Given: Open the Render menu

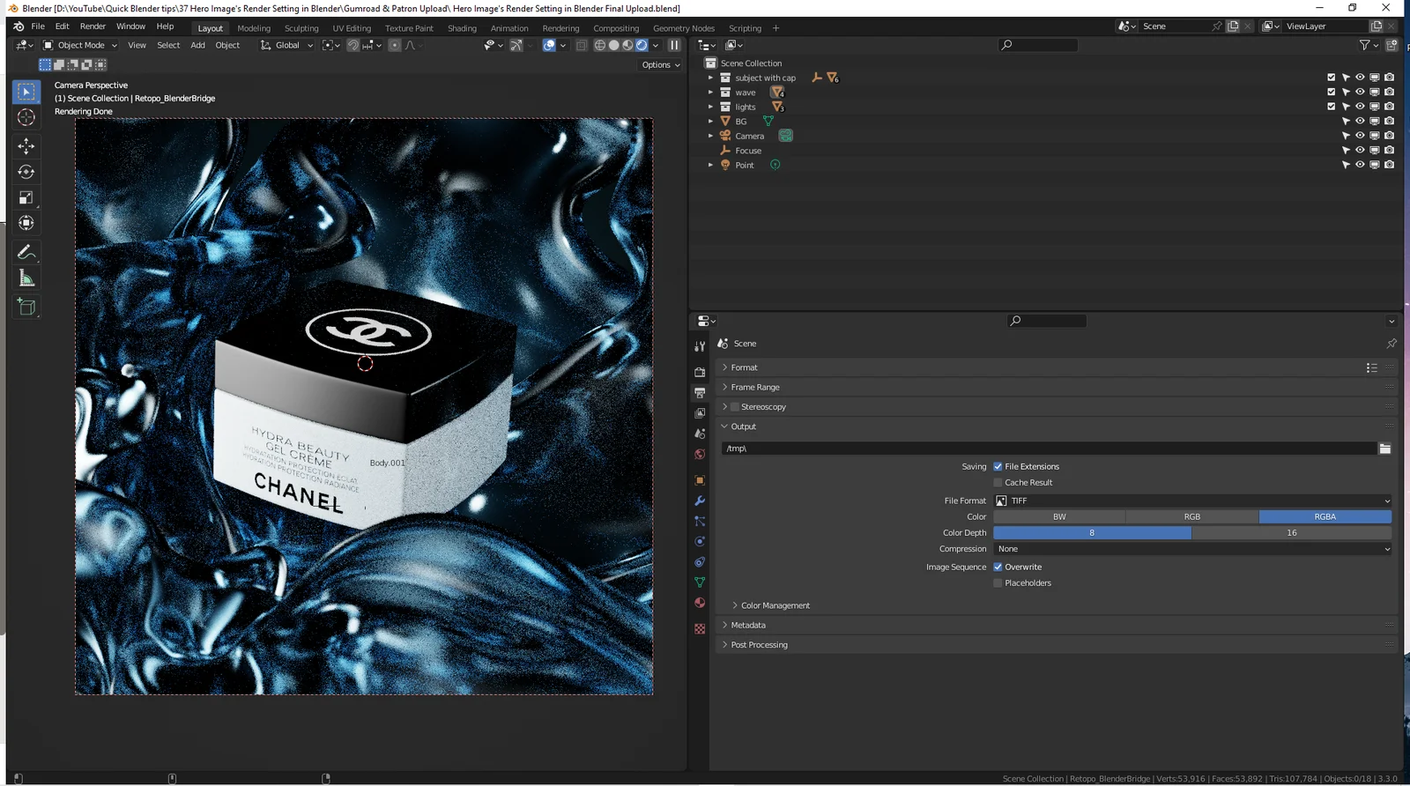Looking at the screenshot, I should coord(93,26).
